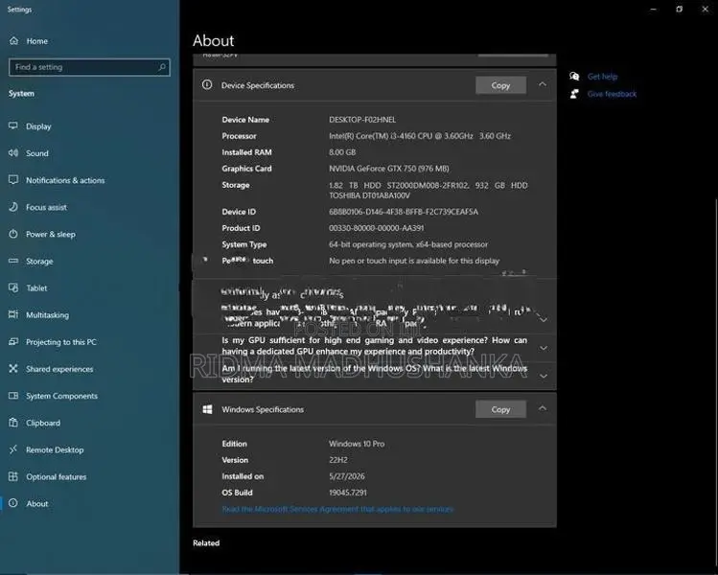The height and width of the screenshot is (575, 718).
Task: Collapse the Windows Specifications section
Action: click(543, 408)
